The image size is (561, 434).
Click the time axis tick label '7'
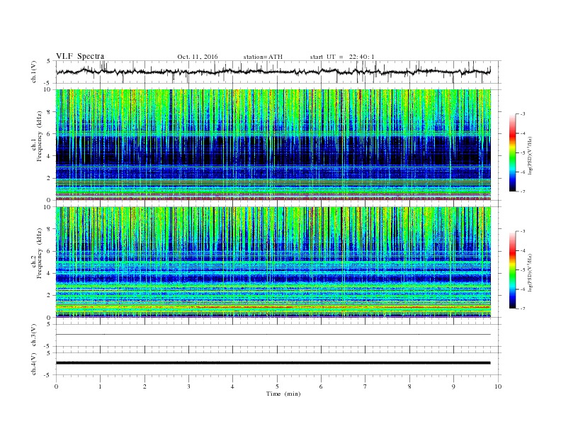[x=365, y=386]
